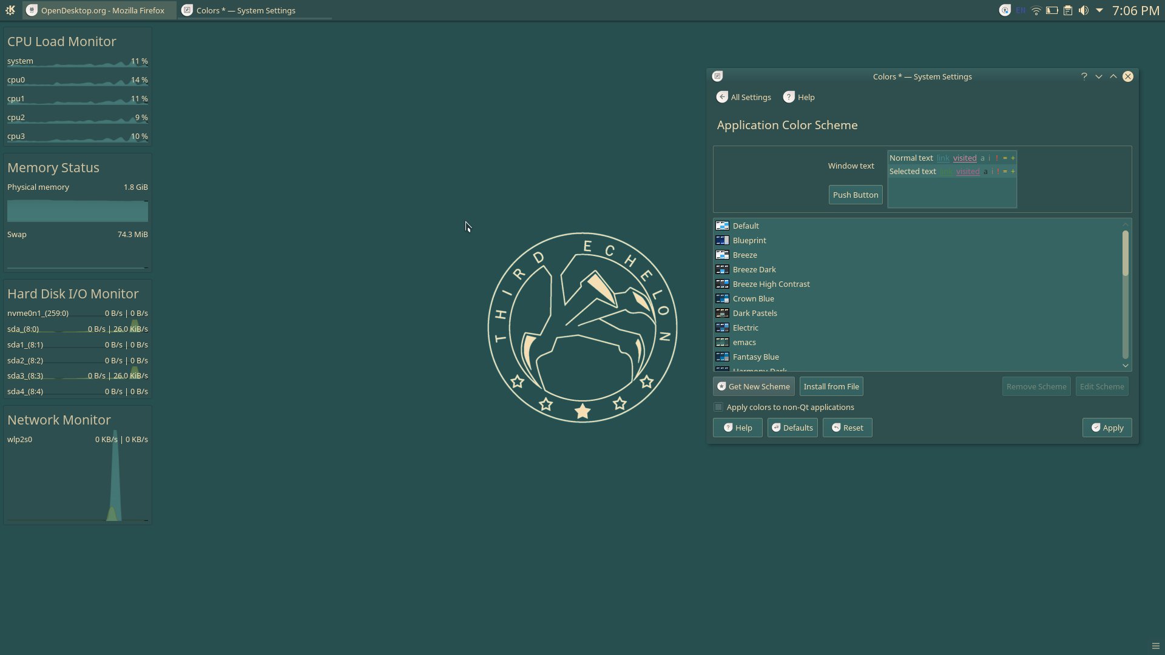Click the title bar question mark button
The image size is (1165, 655).
1084,76
